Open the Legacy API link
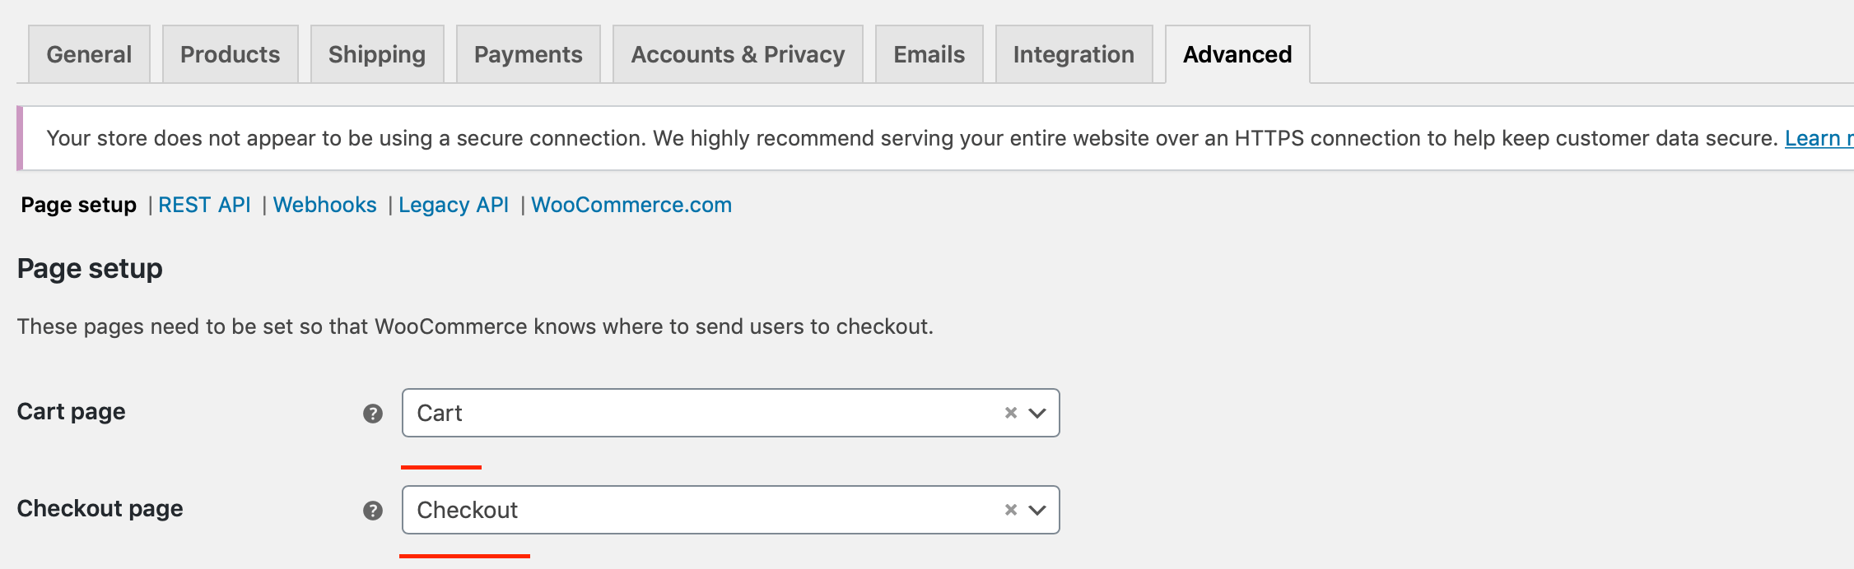1854x569 pixels. click(x=454, y=205)
